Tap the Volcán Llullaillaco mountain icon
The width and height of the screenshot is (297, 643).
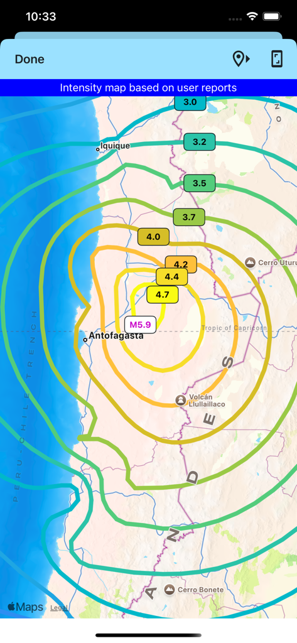180,399
